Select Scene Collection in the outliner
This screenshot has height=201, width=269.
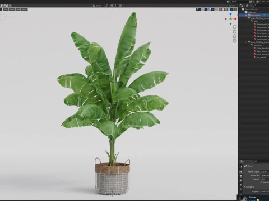(252, 9)
